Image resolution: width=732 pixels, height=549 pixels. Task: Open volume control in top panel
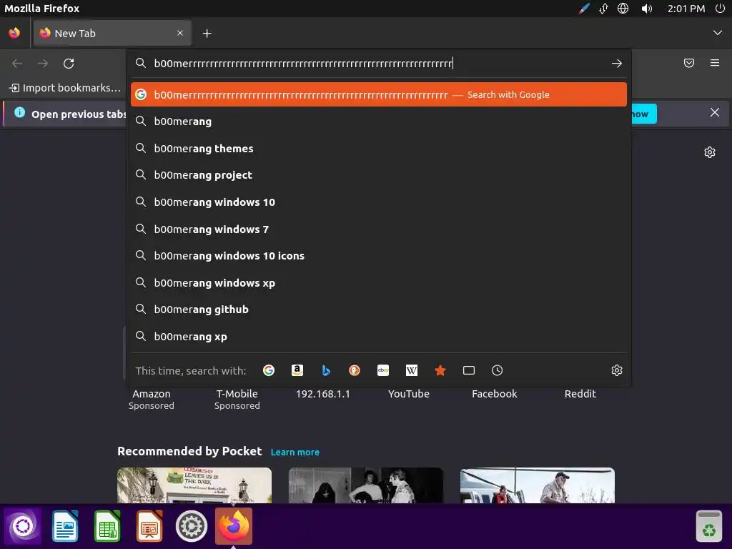(646, 9)
